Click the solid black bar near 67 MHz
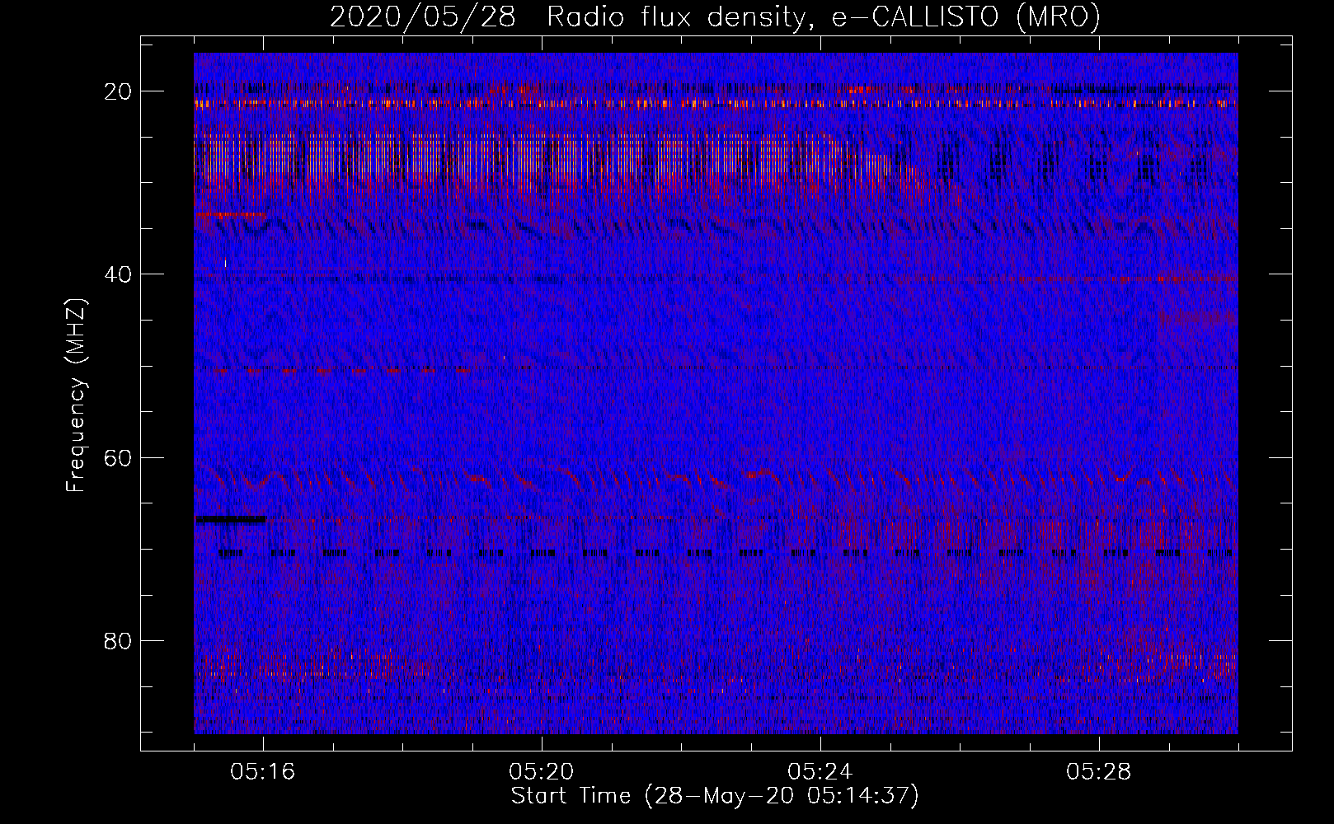This screenshot has height=824, width=1334. pyautogui.click(x=230, y=519)
